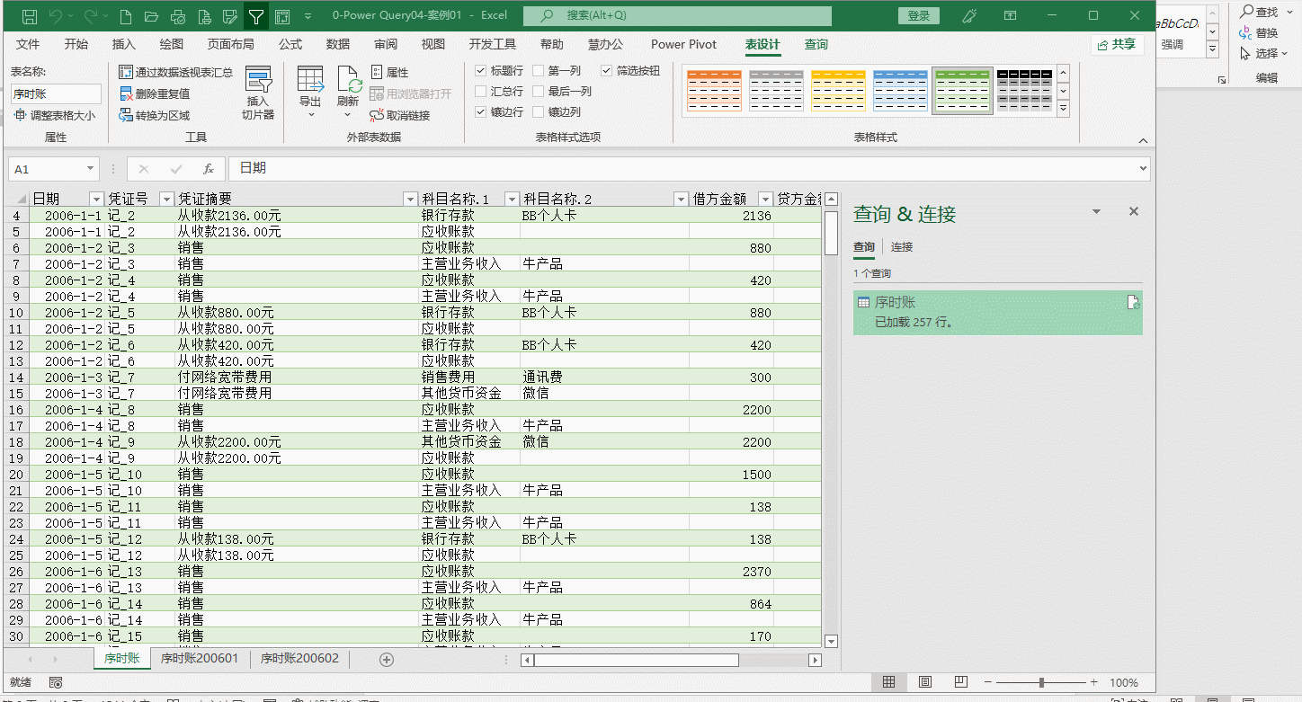
Task: Click the Export (导出) icon
Action: click(x=310, y=80)
